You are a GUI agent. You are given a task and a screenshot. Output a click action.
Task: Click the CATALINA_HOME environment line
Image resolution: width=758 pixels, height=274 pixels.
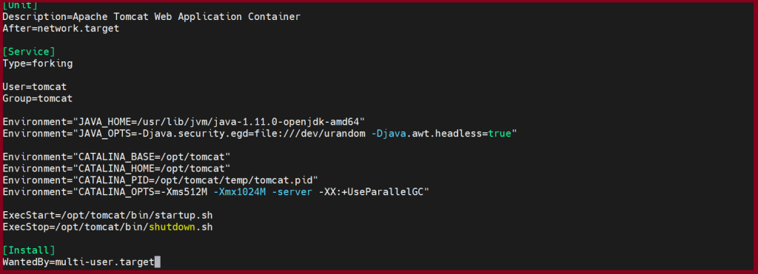pos(116,168)
